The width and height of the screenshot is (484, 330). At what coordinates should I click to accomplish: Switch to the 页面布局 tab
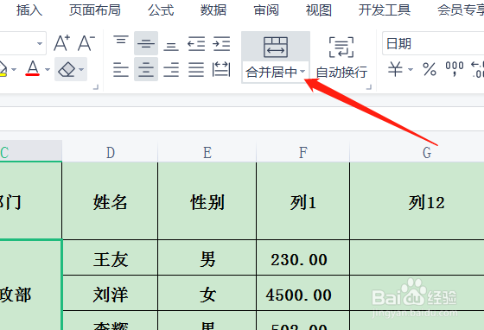95,10
